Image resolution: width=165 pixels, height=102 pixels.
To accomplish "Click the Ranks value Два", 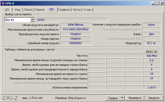I will point(152,34).
